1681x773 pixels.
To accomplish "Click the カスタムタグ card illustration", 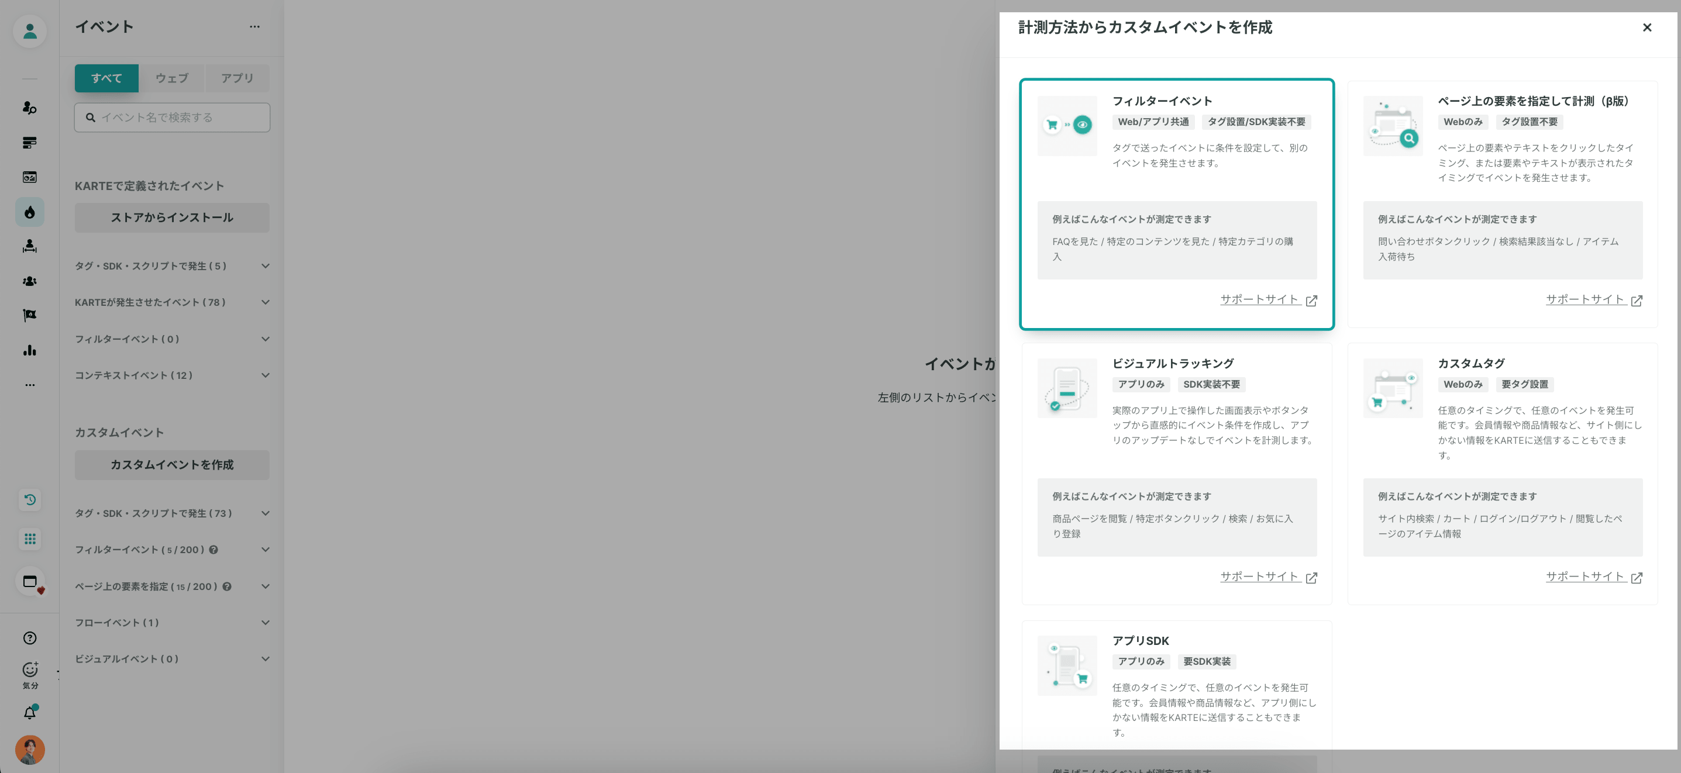I will [x=1393, y=388].
